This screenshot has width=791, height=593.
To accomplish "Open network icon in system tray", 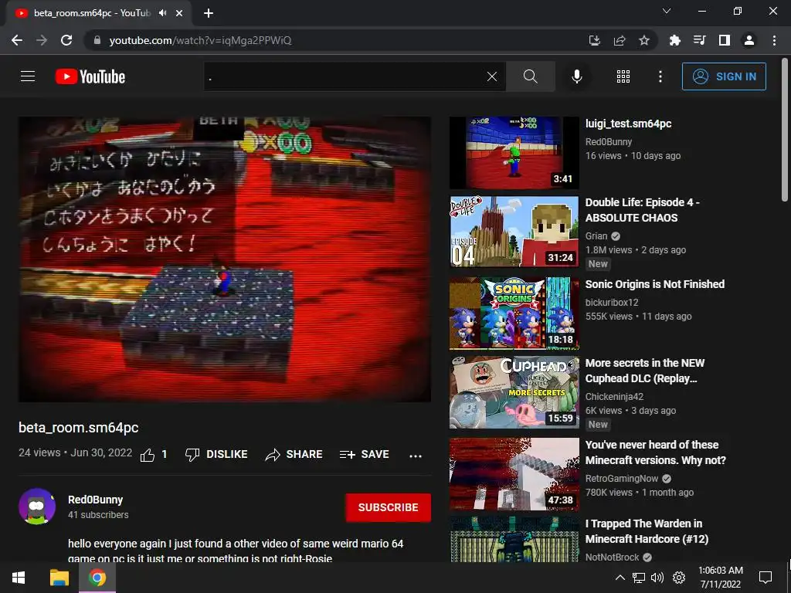I will click(639, 578).
